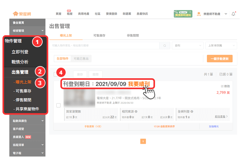Viewport: 249px width, 164px height.
Task: Switch to the 停售關閉 tab
Action: click(133, 36)
